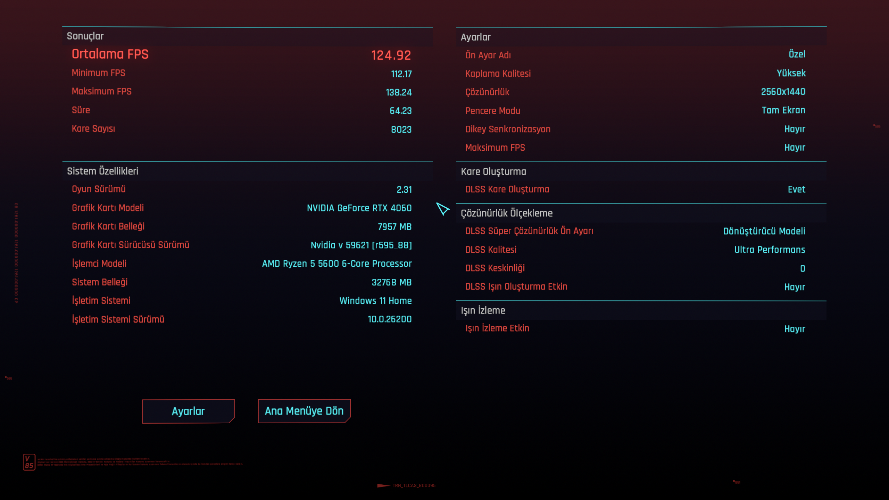The height and width of the screenshot is (500, 889).
Task: Click driver version Nvidia v 59621
Action: pos(361,245)
